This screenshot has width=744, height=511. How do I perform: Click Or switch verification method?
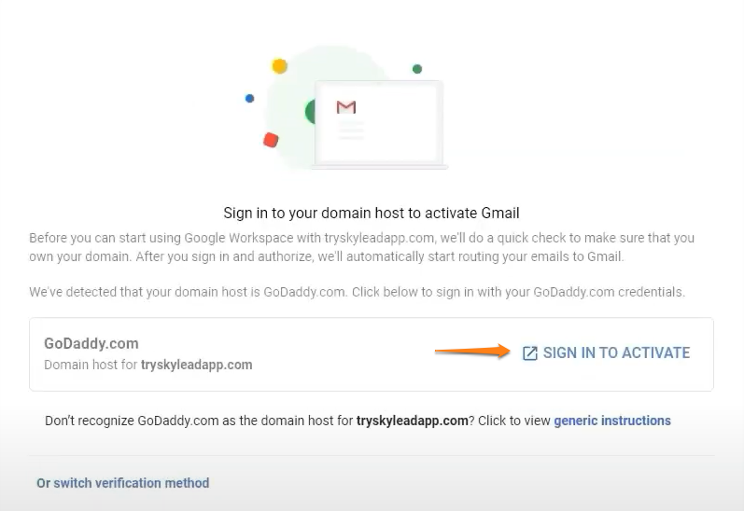click(x=122, y=483)
